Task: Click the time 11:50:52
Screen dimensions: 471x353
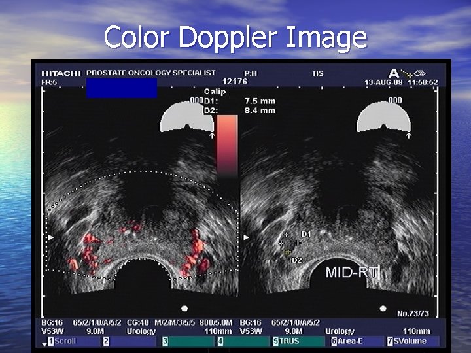Action: 423,82
